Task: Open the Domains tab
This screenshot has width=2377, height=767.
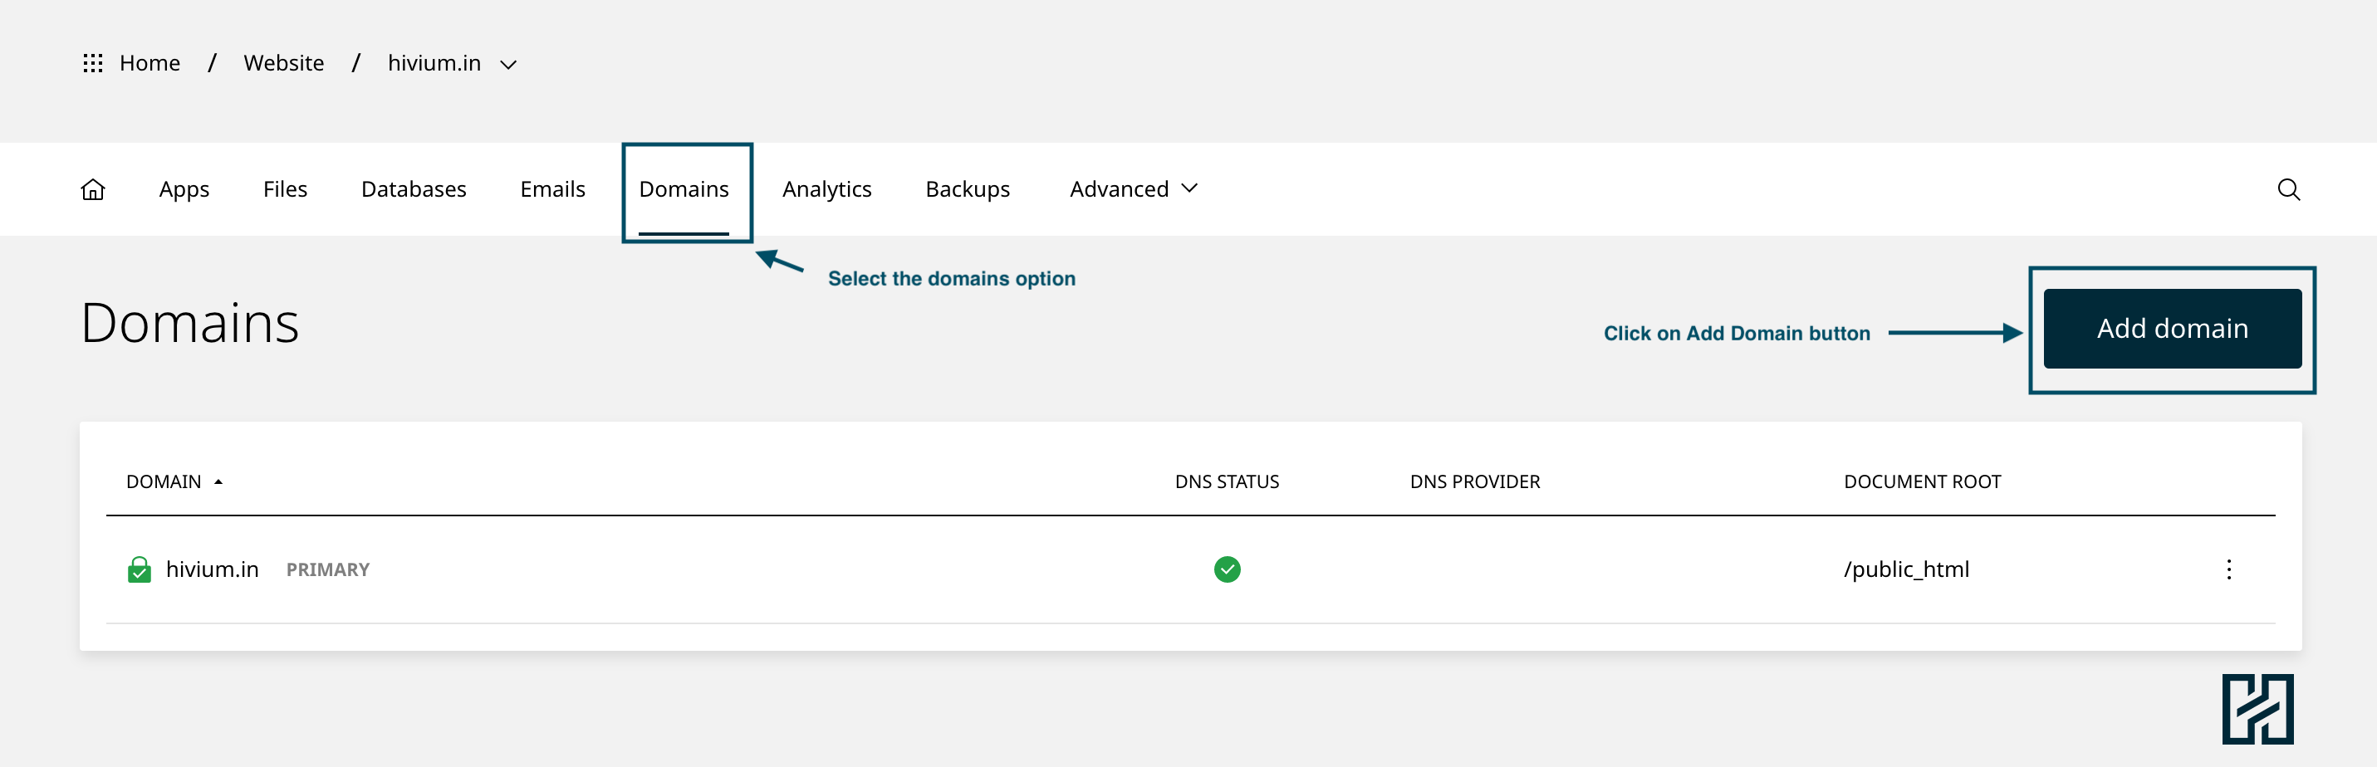Action: tap(684, 190)
